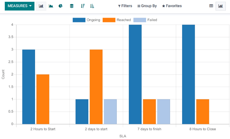The image size is (230, 139).
Task: Click Reached bar for 2 Hours to Start
Action: point(43,99)
